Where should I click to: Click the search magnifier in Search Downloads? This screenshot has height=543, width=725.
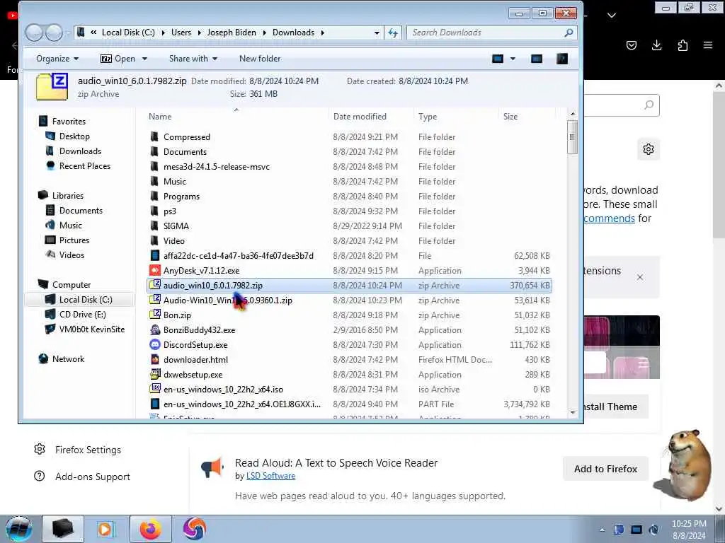(569, 33)
